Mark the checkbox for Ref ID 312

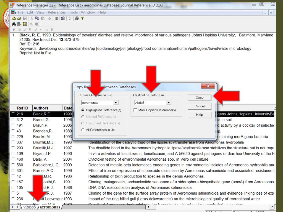coord(13,120)
